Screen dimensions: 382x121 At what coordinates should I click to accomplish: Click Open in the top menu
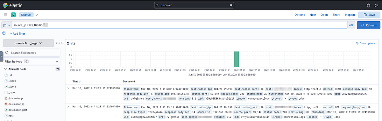coord(324,15)
